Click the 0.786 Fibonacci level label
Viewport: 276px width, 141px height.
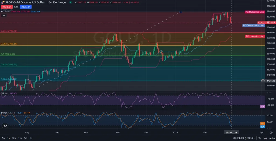click(x=9, y=79)
